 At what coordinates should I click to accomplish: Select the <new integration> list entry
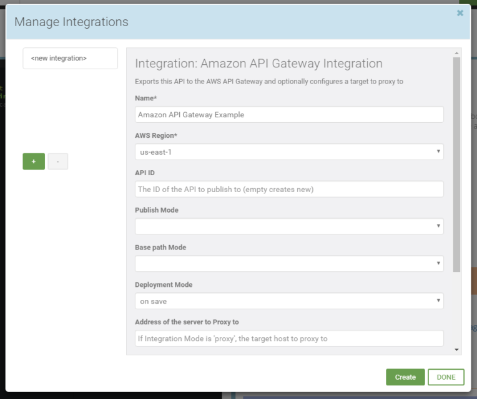[71, 59]
